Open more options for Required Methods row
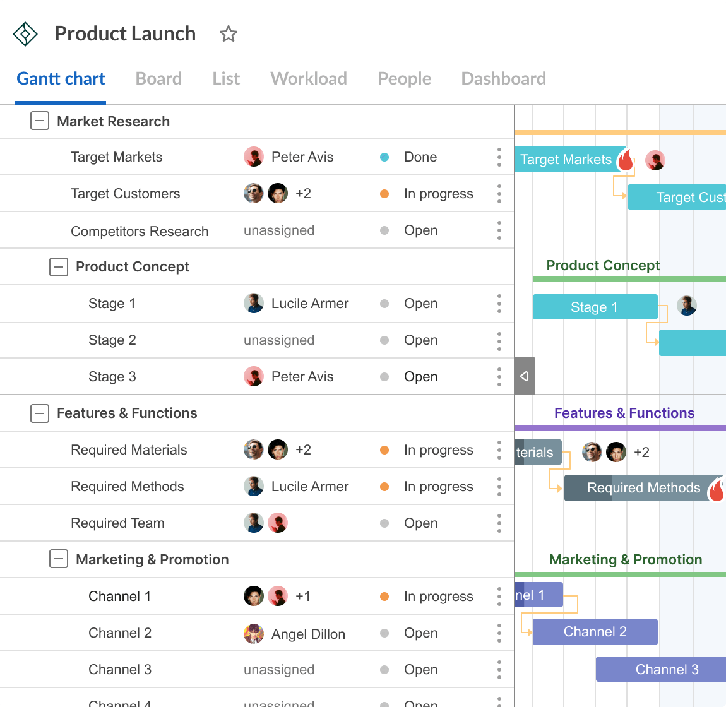Image resolution: width=726 pixels, height=707 pixels. [499, 487]
